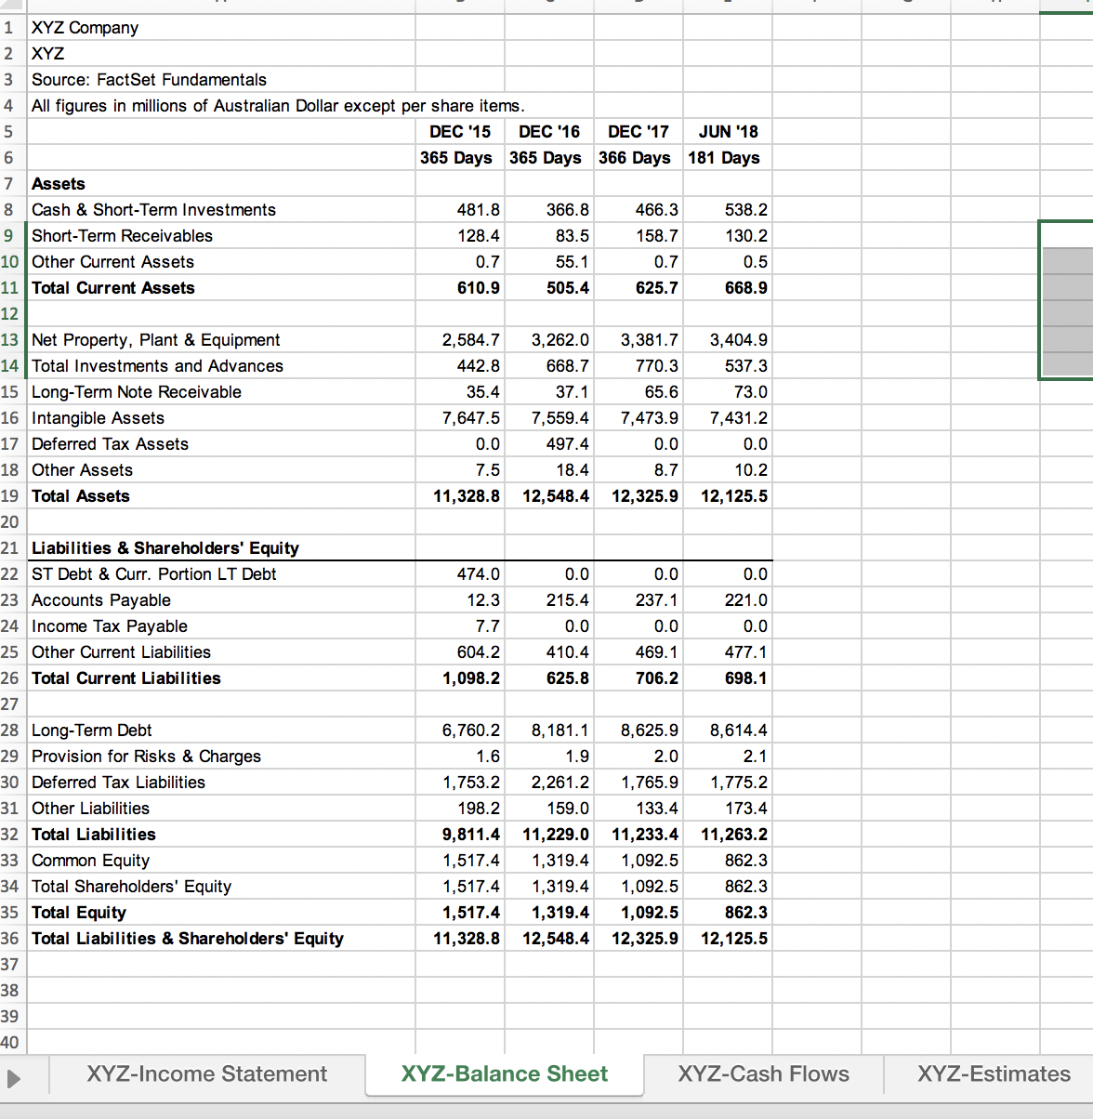The image size is (1093, 1119).
Task: Click the DEC '15 column heading cell
Action: pyautogui.click(x=459, y=131)
